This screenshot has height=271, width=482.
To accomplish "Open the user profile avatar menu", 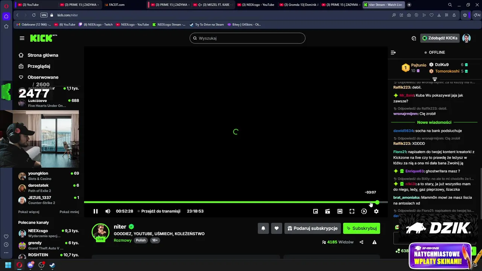I will [467, 38].
